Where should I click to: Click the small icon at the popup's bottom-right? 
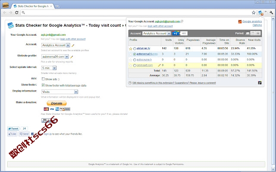260,83
